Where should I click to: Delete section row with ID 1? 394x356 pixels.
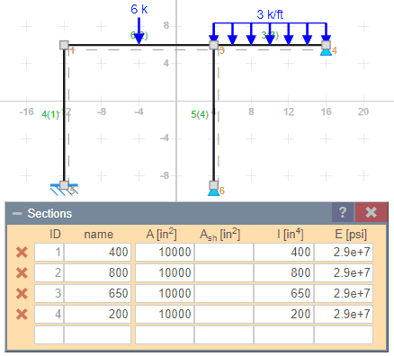click(x=22, y=253)
